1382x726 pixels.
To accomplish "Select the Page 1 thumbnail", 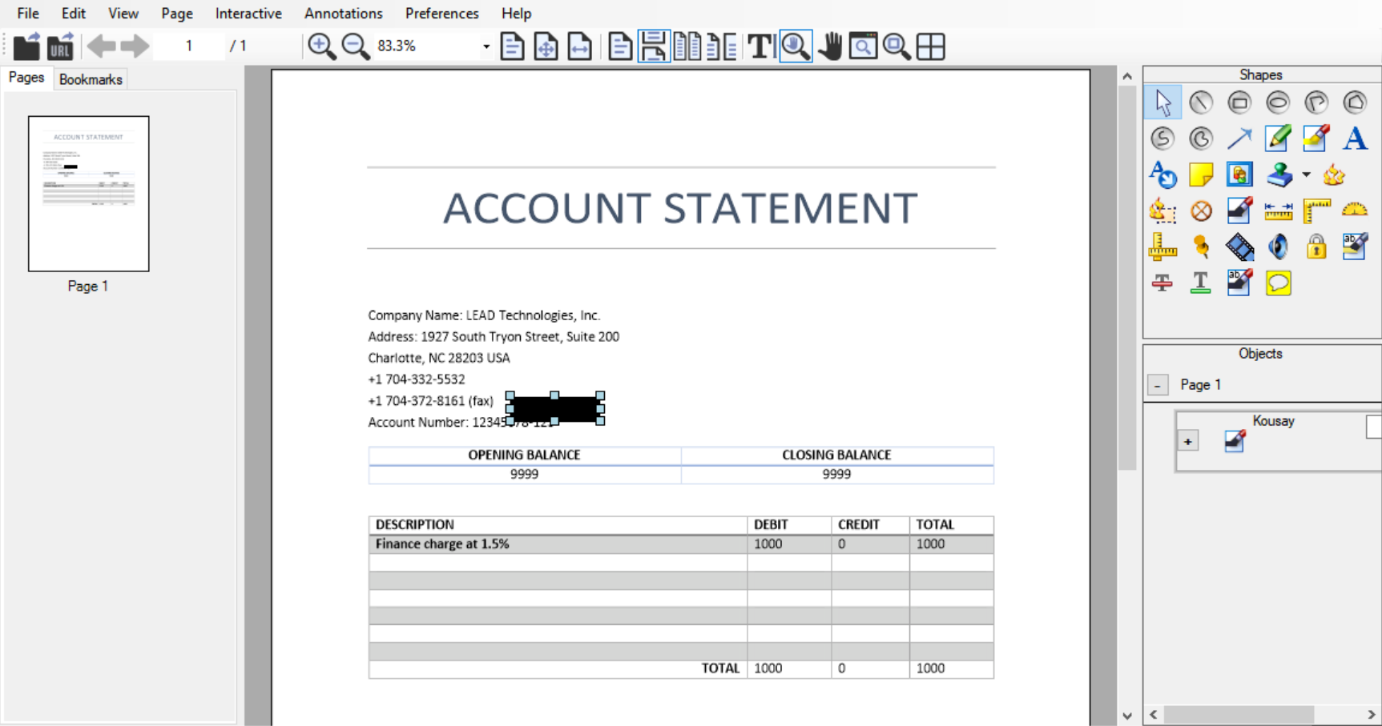I will [x=88, y=193].
